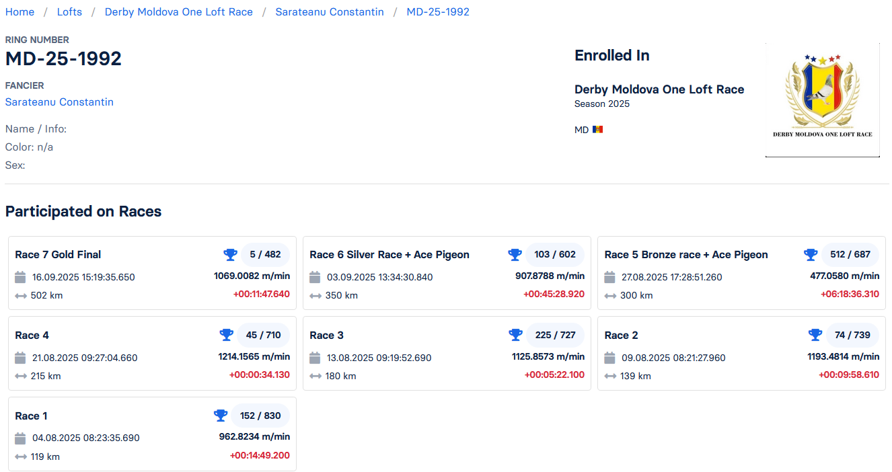The width and height of the screenshot is (892, 472).
Task: Click the trophy icon on the Race 4 card
Action: coord(227,335)
